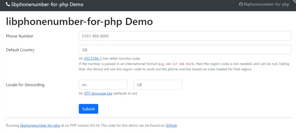Click the large page heading text
The image size is (296, 132).
coord(79,22)
